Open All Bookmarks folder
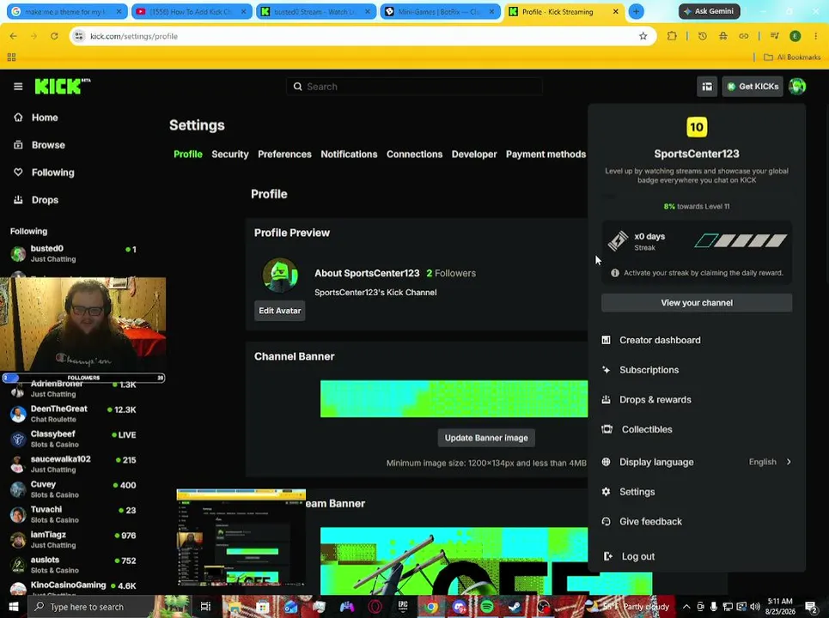Image resolution: width=829 pixels, height=618 pixels. coord(792,57)
